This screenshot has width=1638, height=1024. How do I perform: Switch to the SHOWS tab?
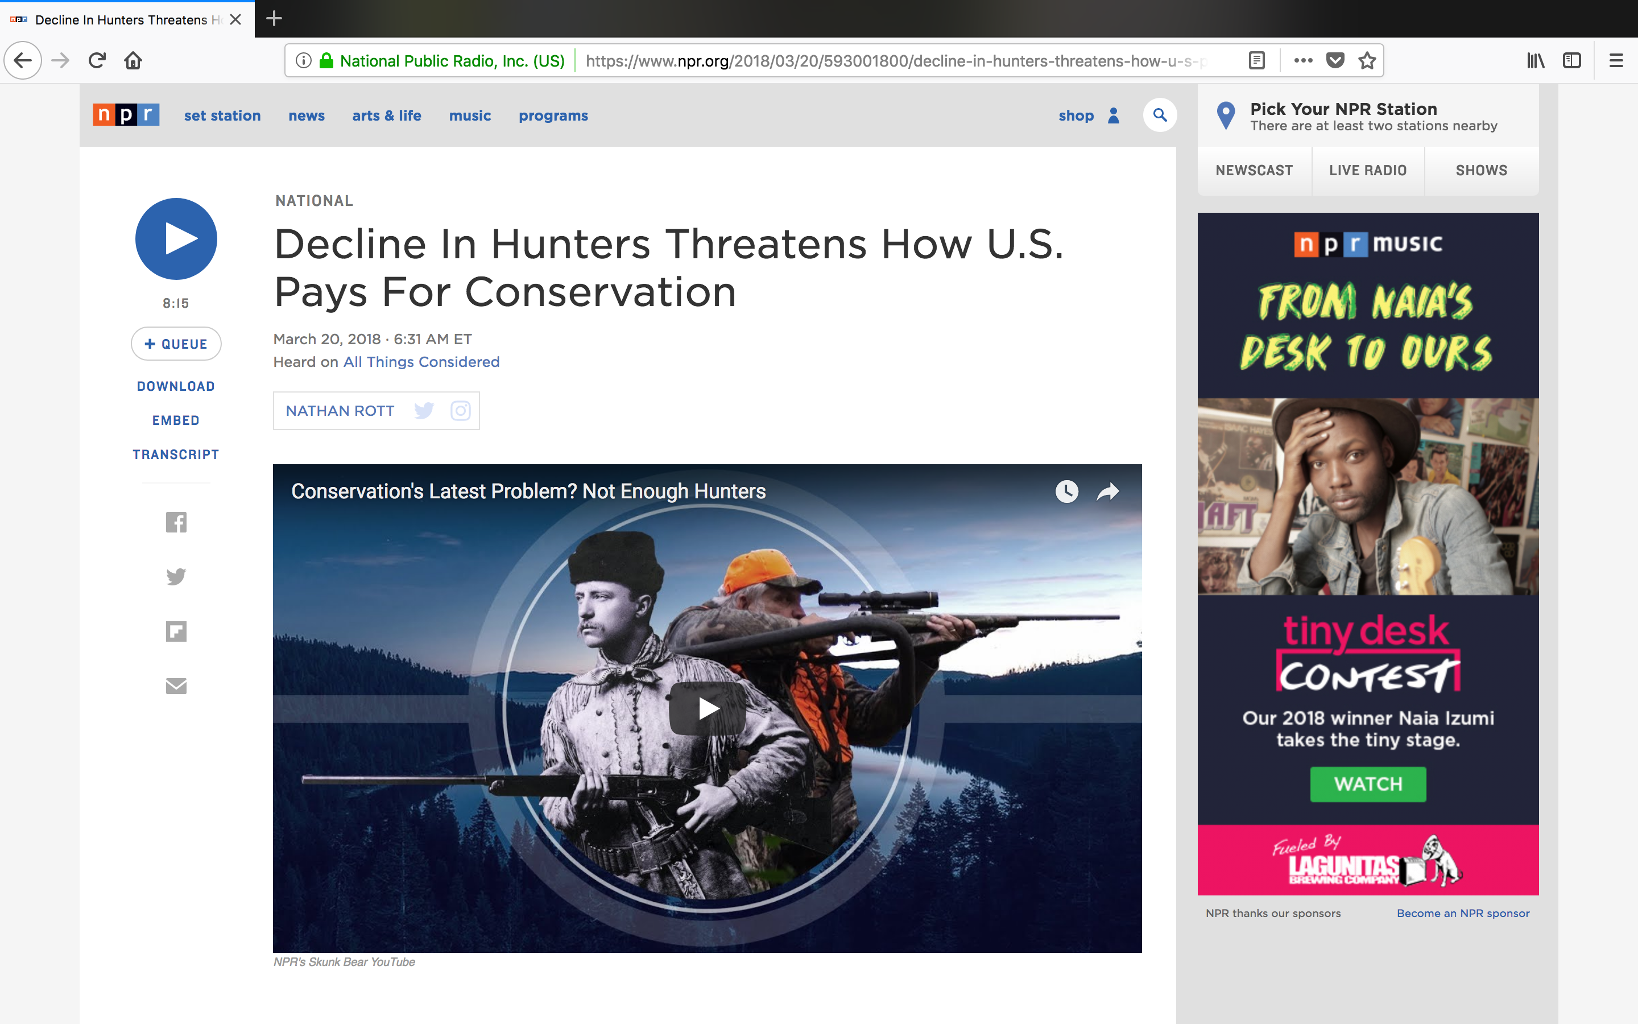click(x=1482, y=171)
